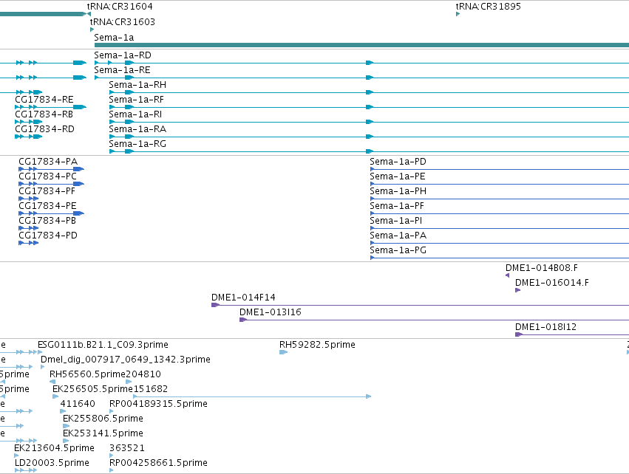Click the RH59282.5prime arrow glyph
The image size is (629, 474).
(x=284, y=352)
